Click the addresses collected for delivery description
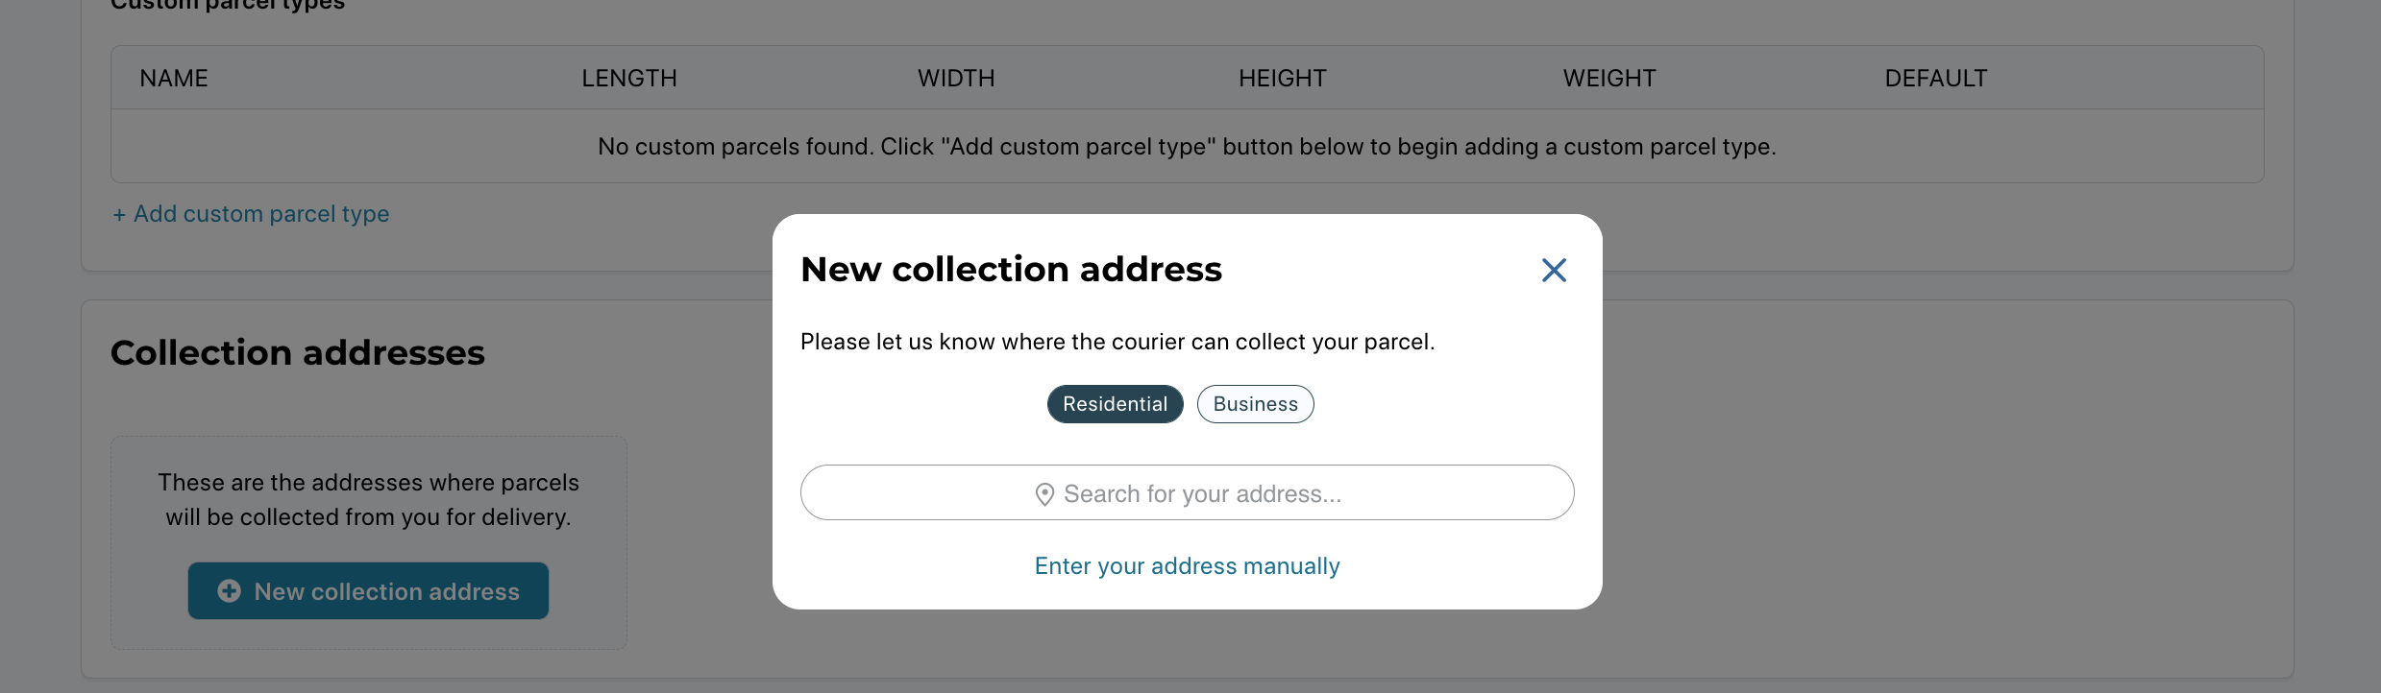Image resolution: width=2381 pixels, height=693 pixels. [368, 499]
